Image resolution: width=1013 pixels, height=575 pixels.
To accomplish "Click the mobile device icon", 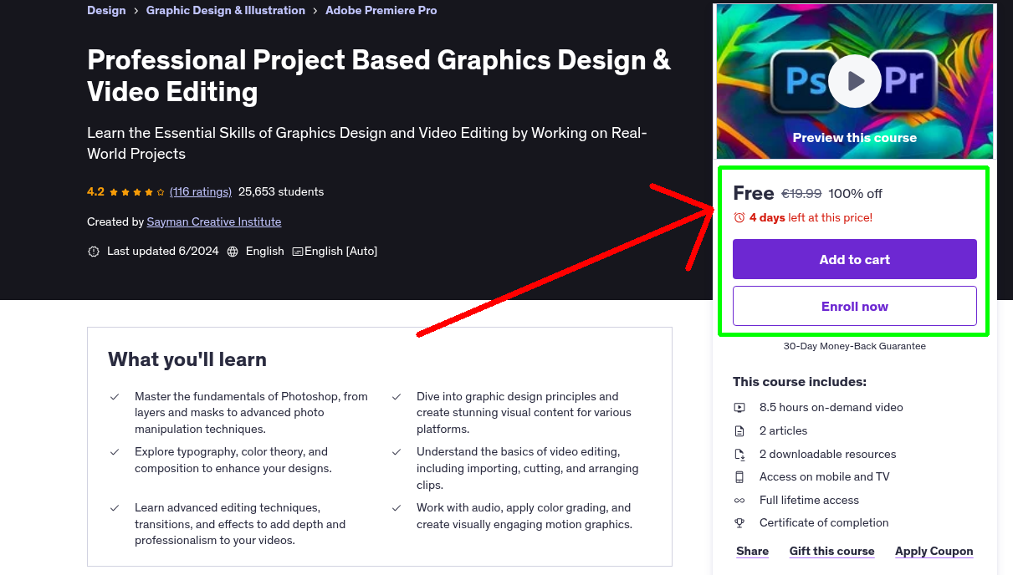I will tap(739, 477).
